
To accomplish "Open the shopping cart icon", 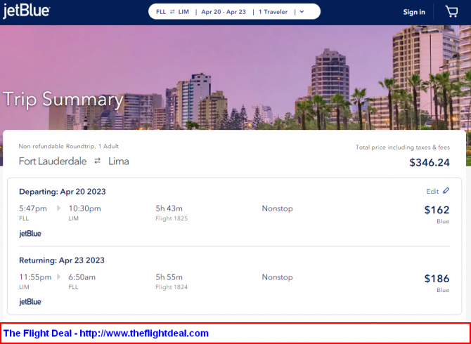I will coord(451,12).
